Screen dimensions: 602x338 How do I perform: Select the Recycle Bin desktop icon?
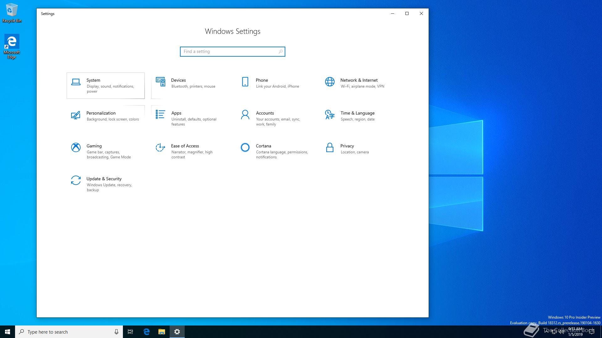[12, 13]
